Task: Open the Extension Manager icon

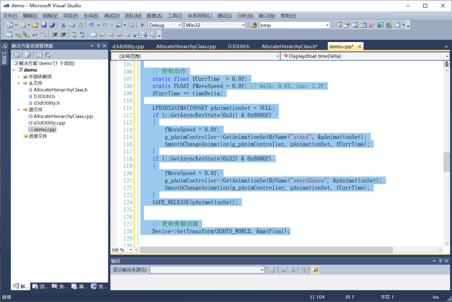Action: 388,25
